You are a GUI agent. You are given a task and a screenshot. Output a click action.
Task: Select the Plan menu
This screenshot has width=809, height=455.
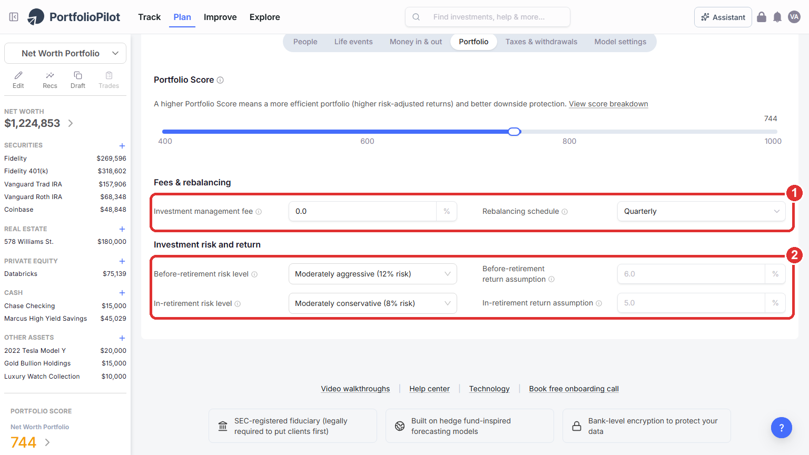coord(182,17)
